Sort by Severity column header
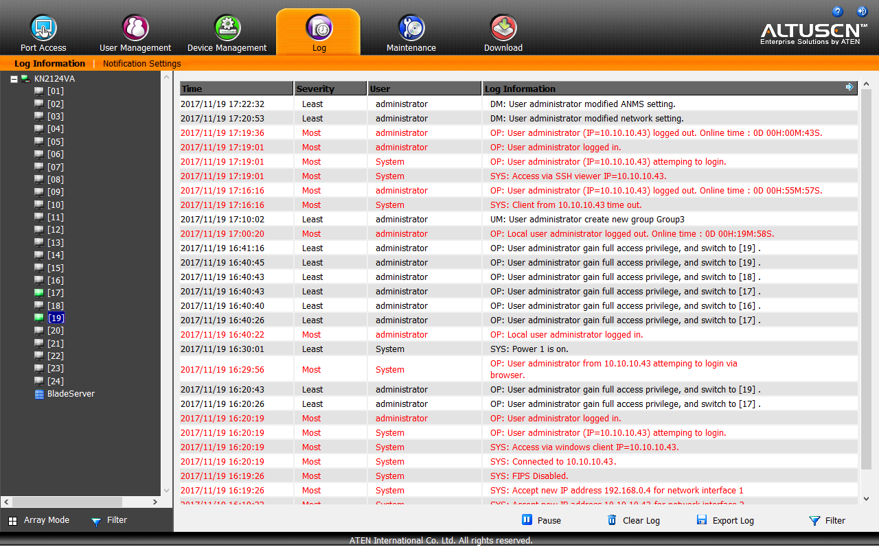879x549 pixels. pyautogui.click(x=331, y=89)
